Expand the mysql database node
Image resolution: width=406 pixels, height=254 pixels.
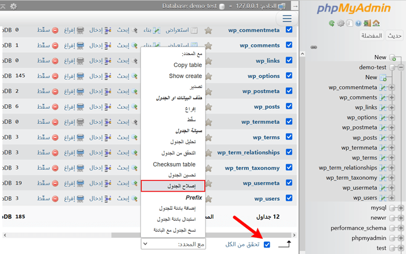coord(401,208)
